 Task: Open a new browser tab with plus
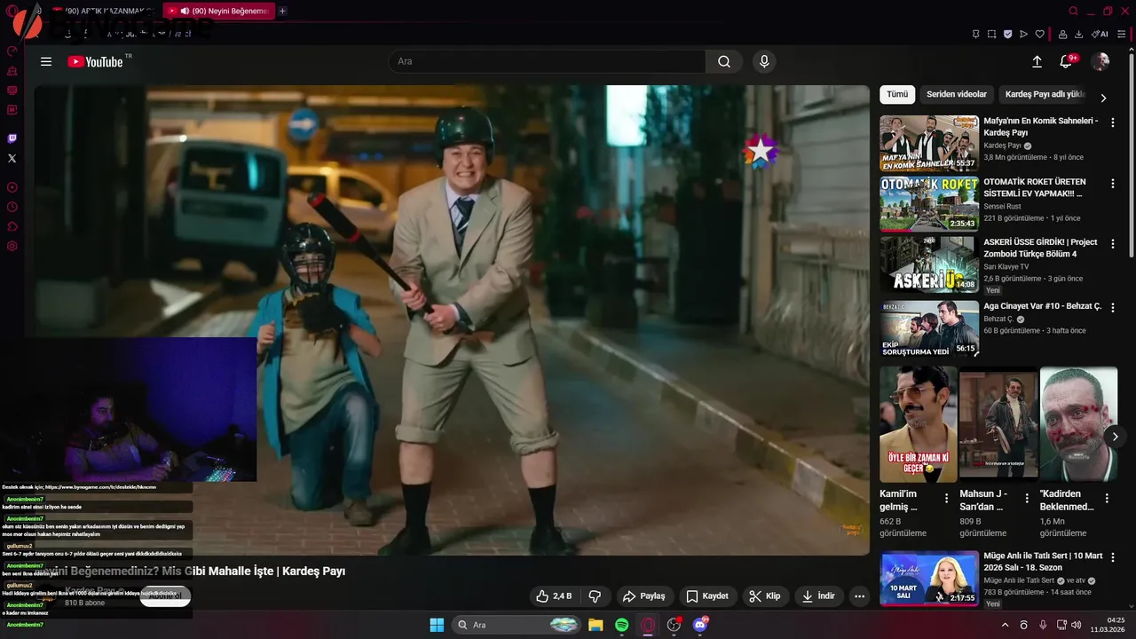(x=282, y=11)
